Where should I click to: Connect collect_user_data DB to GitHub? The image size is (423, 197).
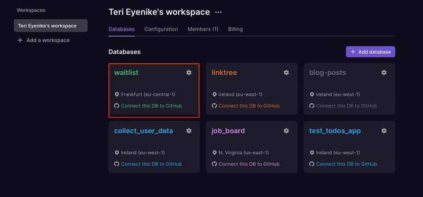click(x=151, y=164)
